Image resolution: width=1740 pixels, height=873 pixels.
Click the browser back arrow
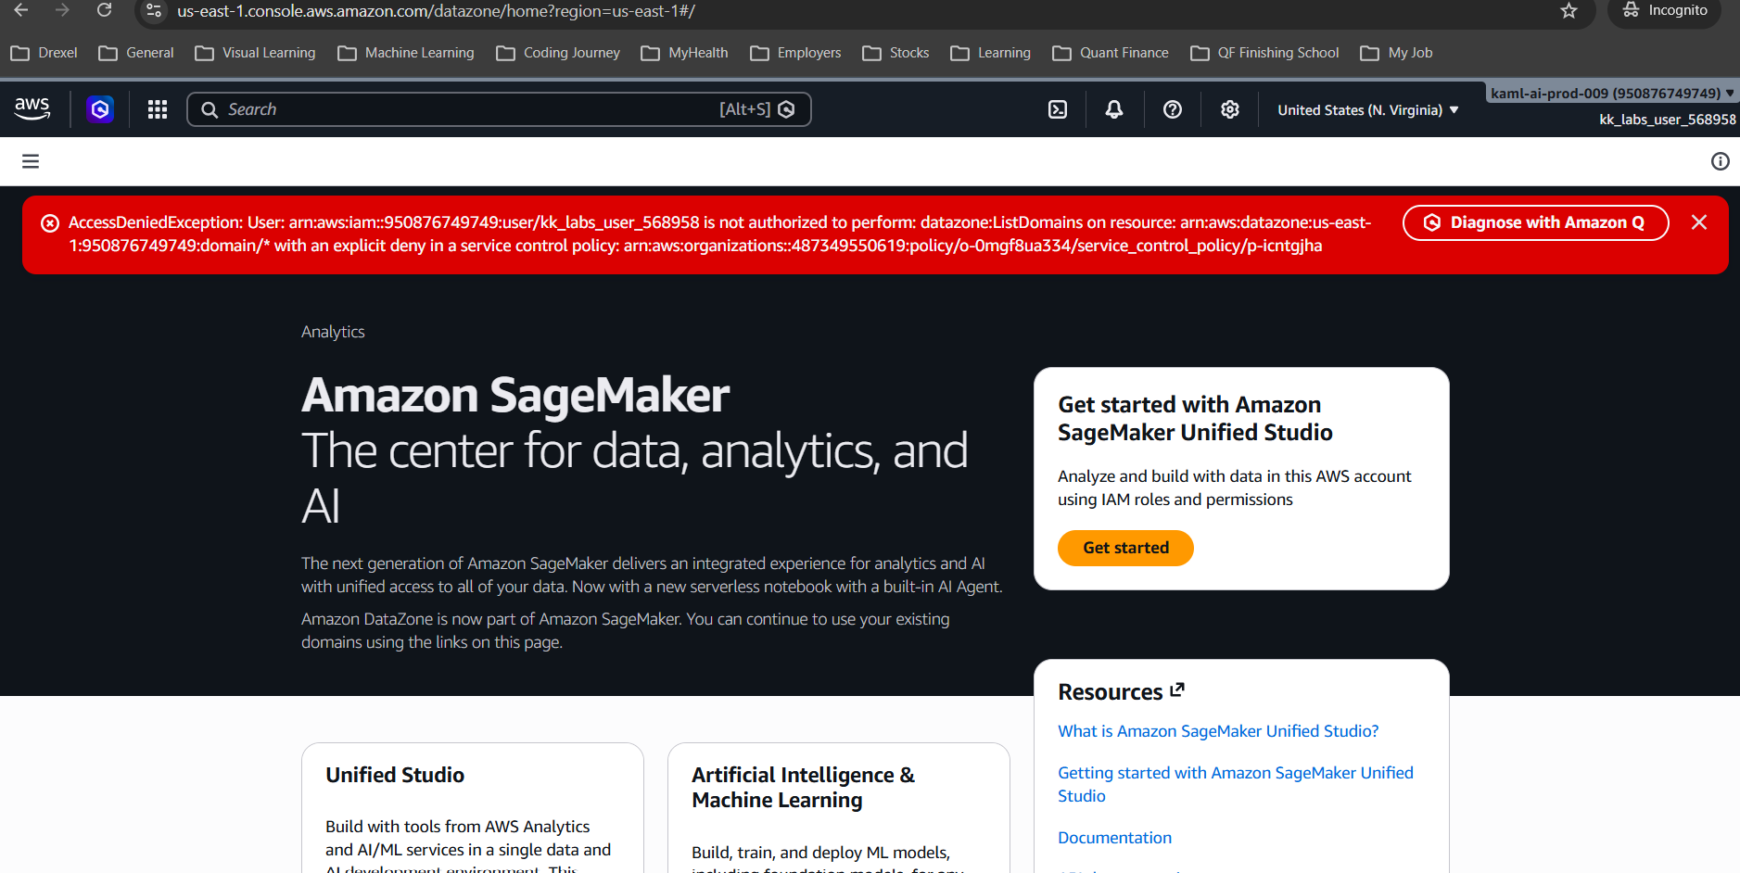pos(21,10)
